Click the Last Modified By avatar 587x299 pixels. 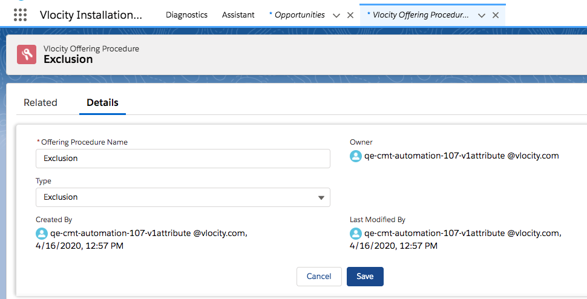(356, 234)
